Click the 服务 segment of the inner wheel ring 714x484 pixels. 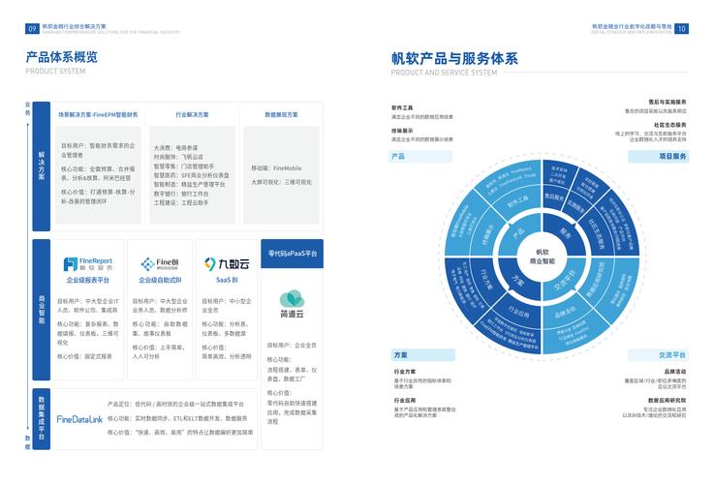click(x=566, y=233)
